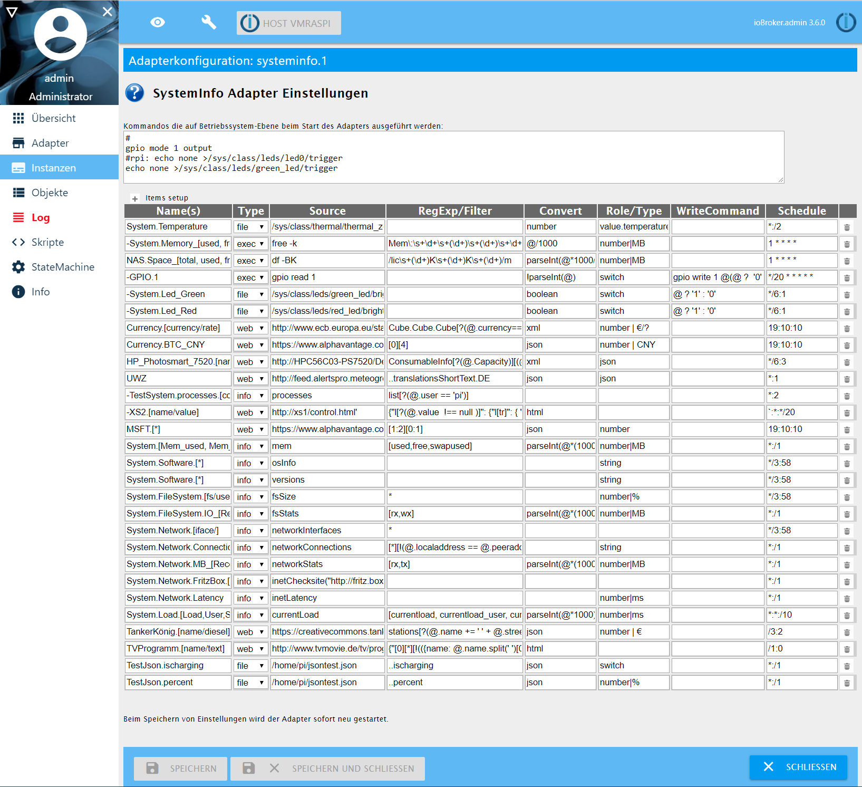Click the SCHLIESSEN button
Image resolution: width=862 pixels, height=787 pixels.
798,767
